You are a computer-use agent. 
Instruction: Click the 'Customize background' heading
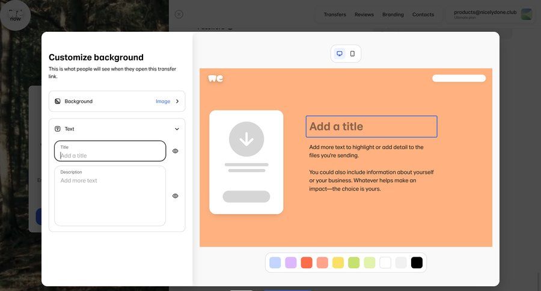tap(96, 57)
